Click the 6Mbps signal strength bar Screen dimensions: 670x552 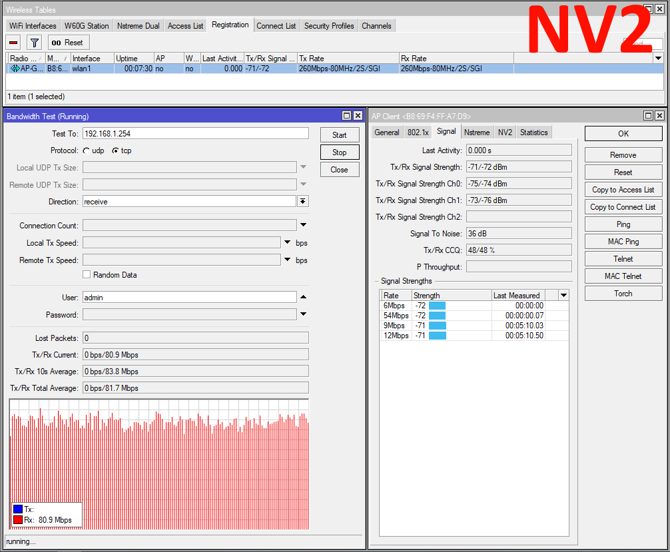tap(437, 306)
